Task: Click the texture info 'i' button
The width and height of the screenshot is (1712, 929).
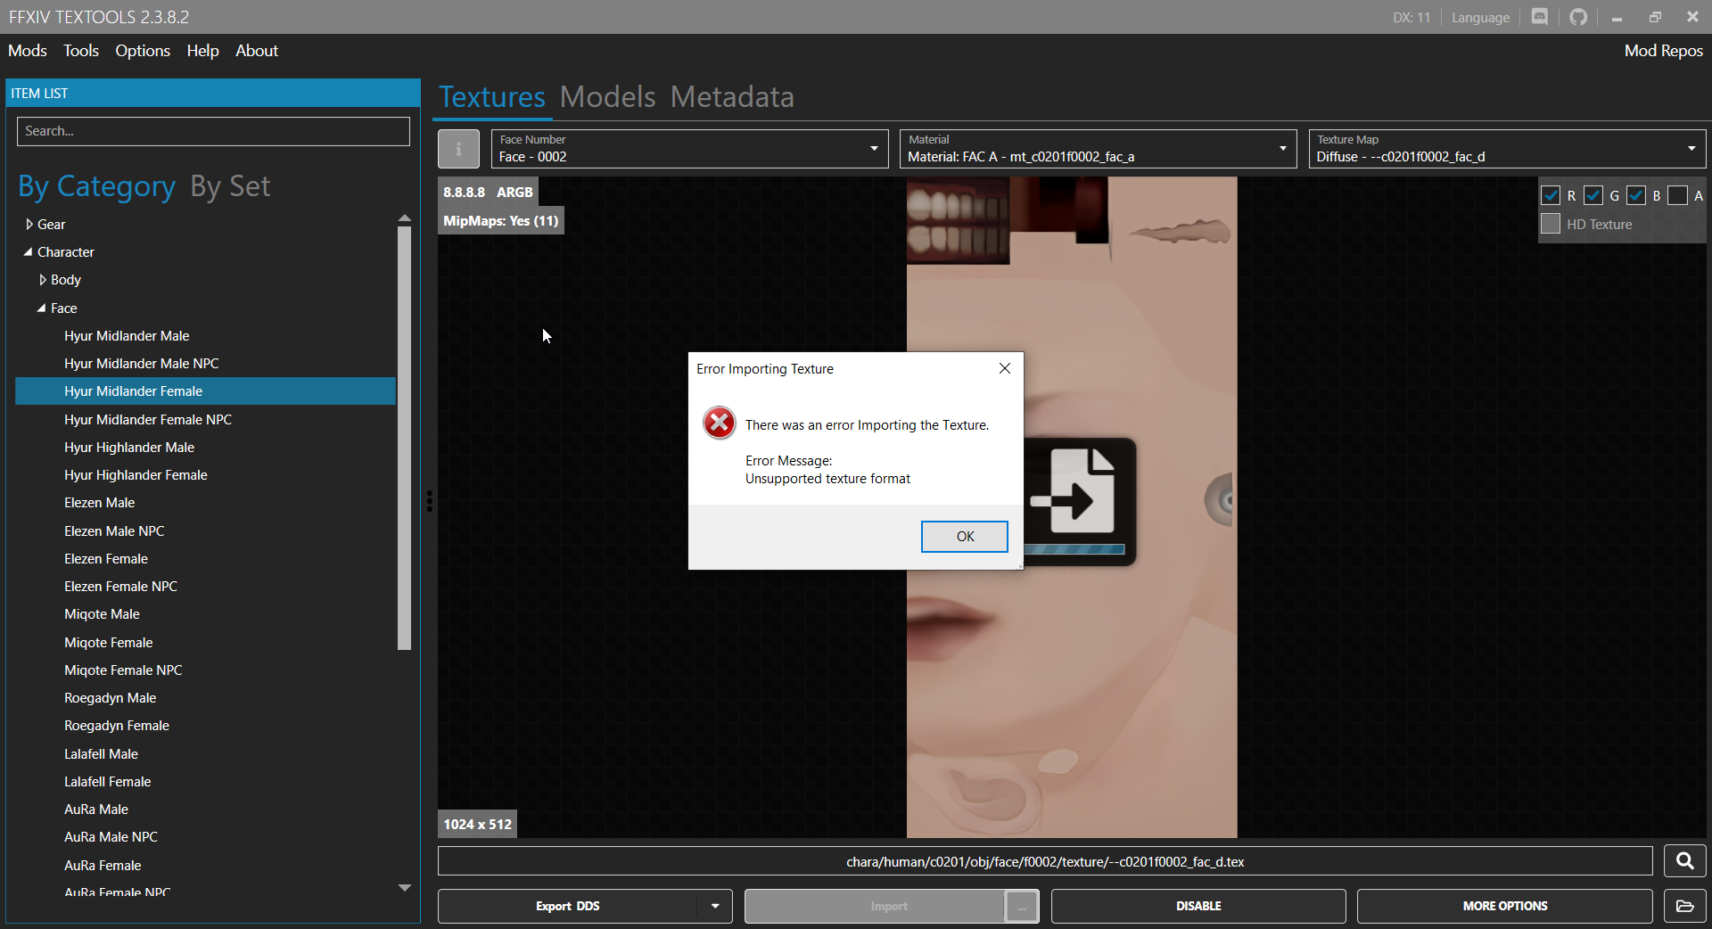Action: (x=458, y=148)
